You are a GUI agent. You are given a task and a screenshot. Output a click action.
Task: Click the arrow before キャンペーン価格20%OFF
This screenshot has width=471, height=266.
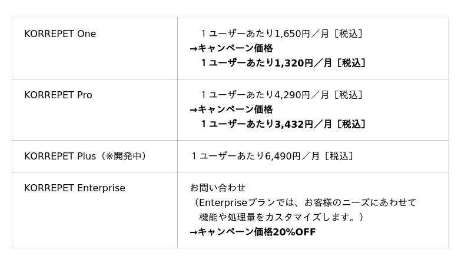194,232
